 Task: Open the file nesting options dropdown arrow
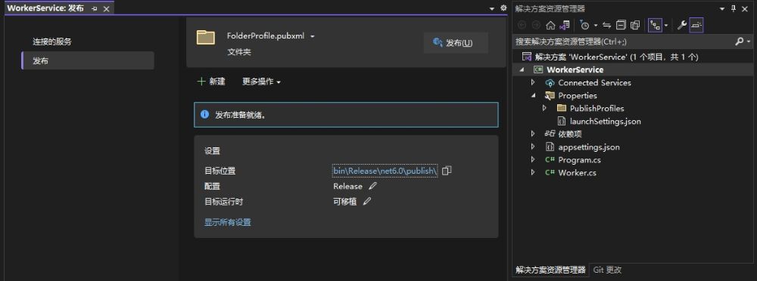(x=666, y=25)
